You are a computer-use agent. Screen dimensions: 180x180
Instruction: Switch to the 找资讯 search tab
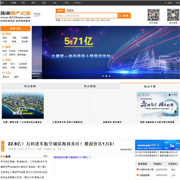coord(70,10)
